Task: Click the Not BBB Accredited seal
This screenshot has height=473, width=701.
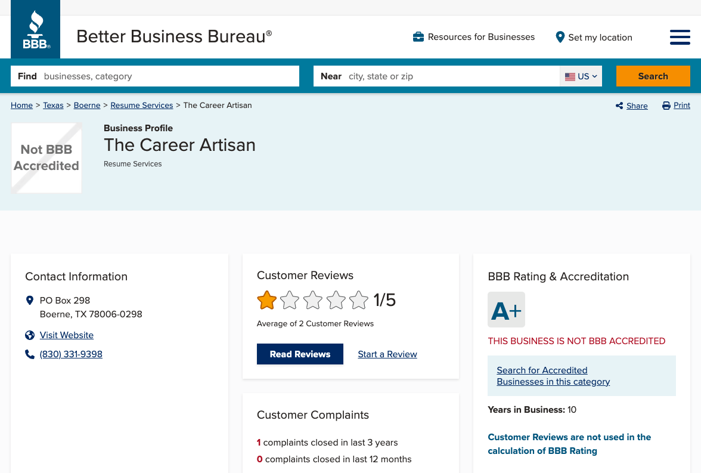Action: coord(46,158)
